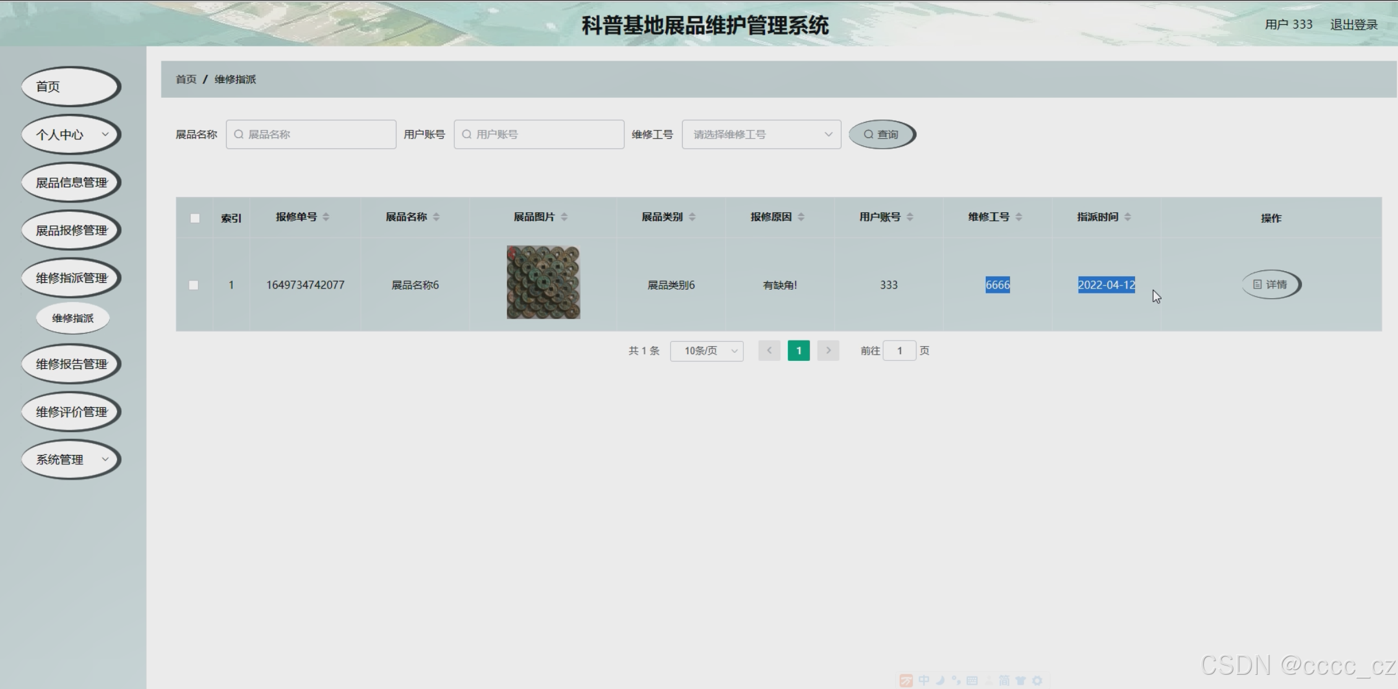
Task: Sort table by 展品图片 column arrows
Action: (x=564, y=217)
